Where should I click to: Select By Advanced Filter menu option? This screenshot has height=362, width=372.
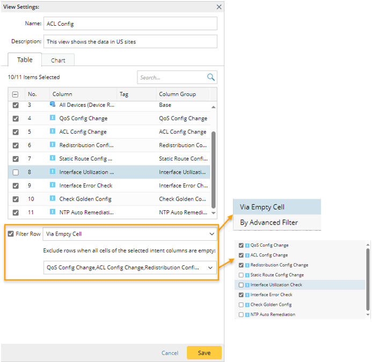(x=277, y=223)
